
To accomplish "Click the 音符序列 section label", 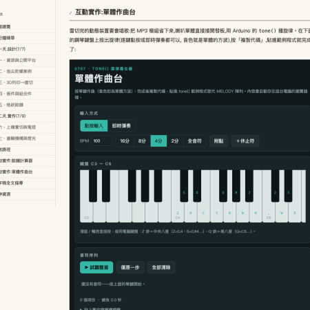I will tap(89, 255).
